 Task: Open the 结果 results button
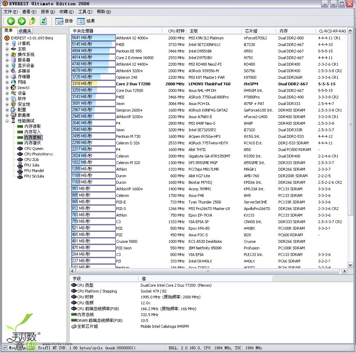tap(86, 21)
